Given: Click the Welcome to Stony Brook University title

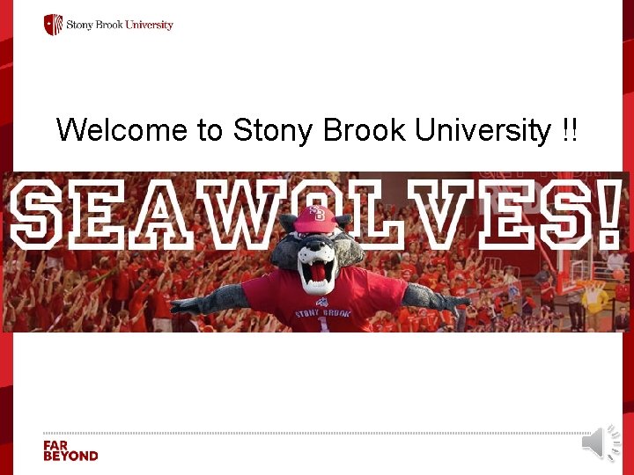Looking at the screenshot, I should (317, 130).
